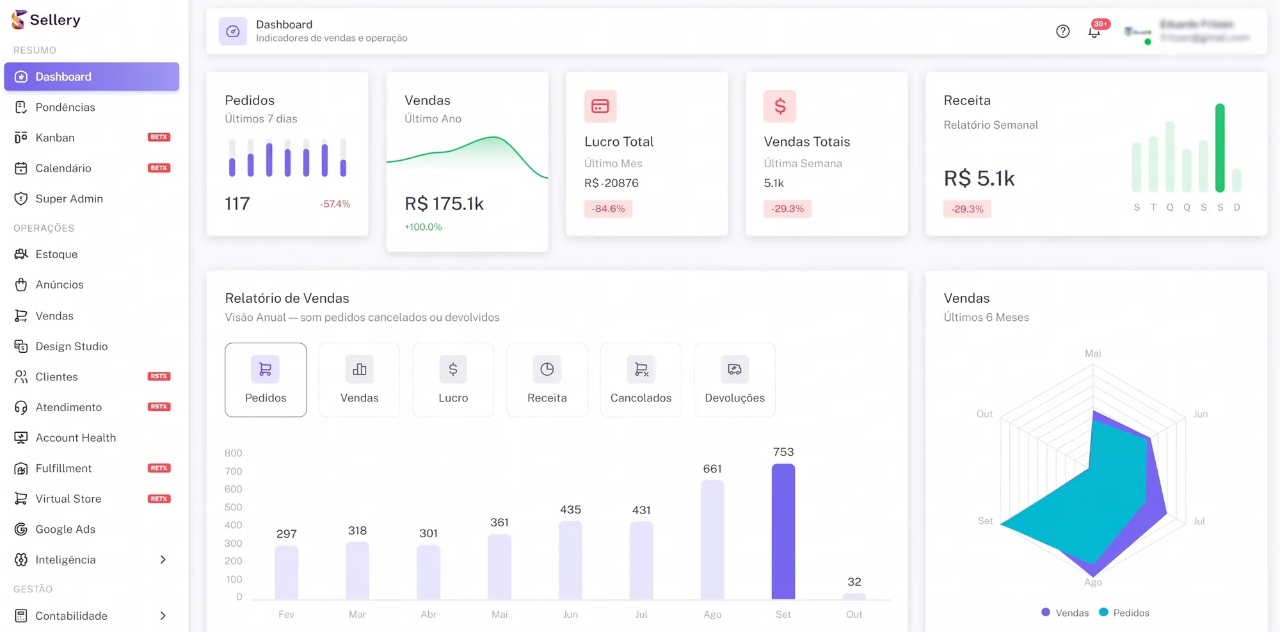Open the user profile avatar
Screen dimensions: 1280x632
1138,32
